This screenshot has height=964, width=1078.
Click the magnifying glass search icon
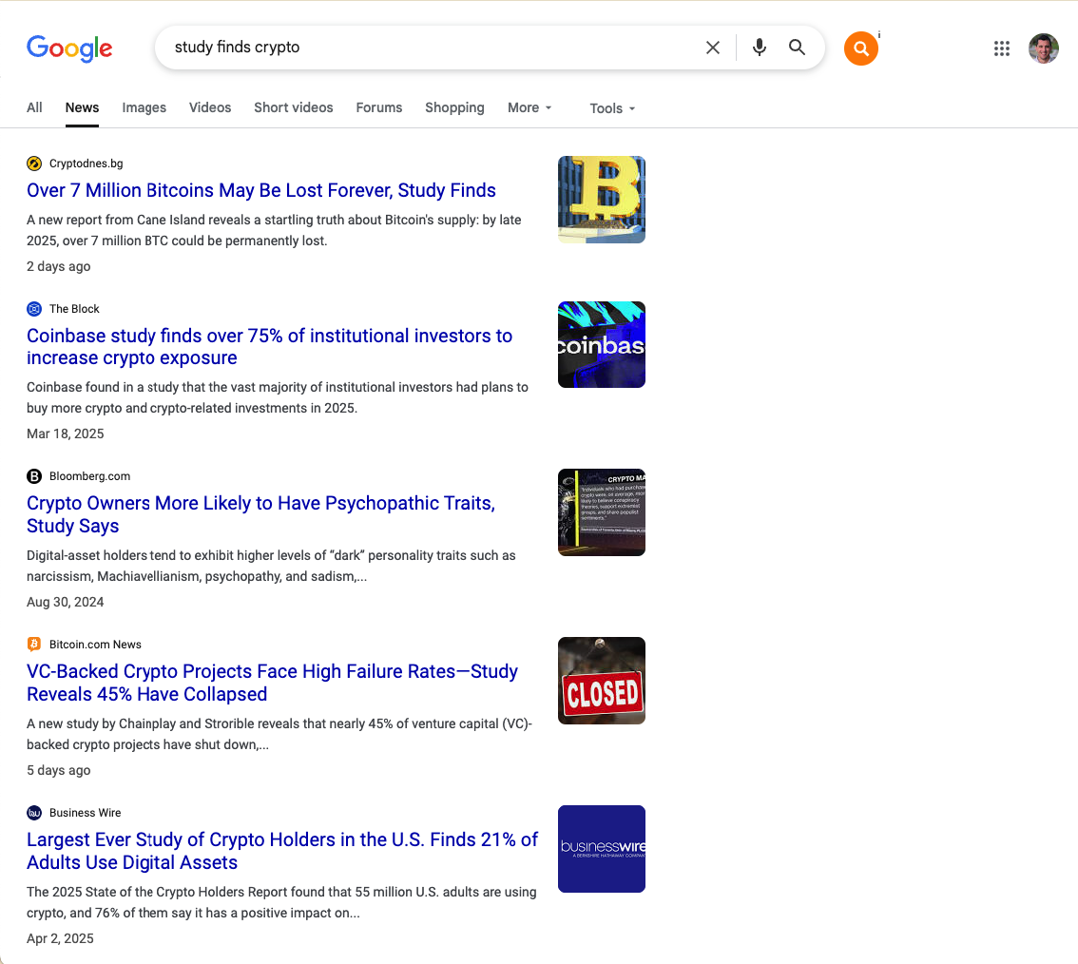tap(798, 48)
